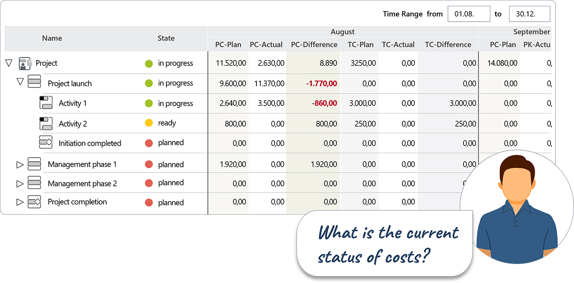Click the yellow ready status dot
This screenshot has height=283, width=574.
coord(149,123)
